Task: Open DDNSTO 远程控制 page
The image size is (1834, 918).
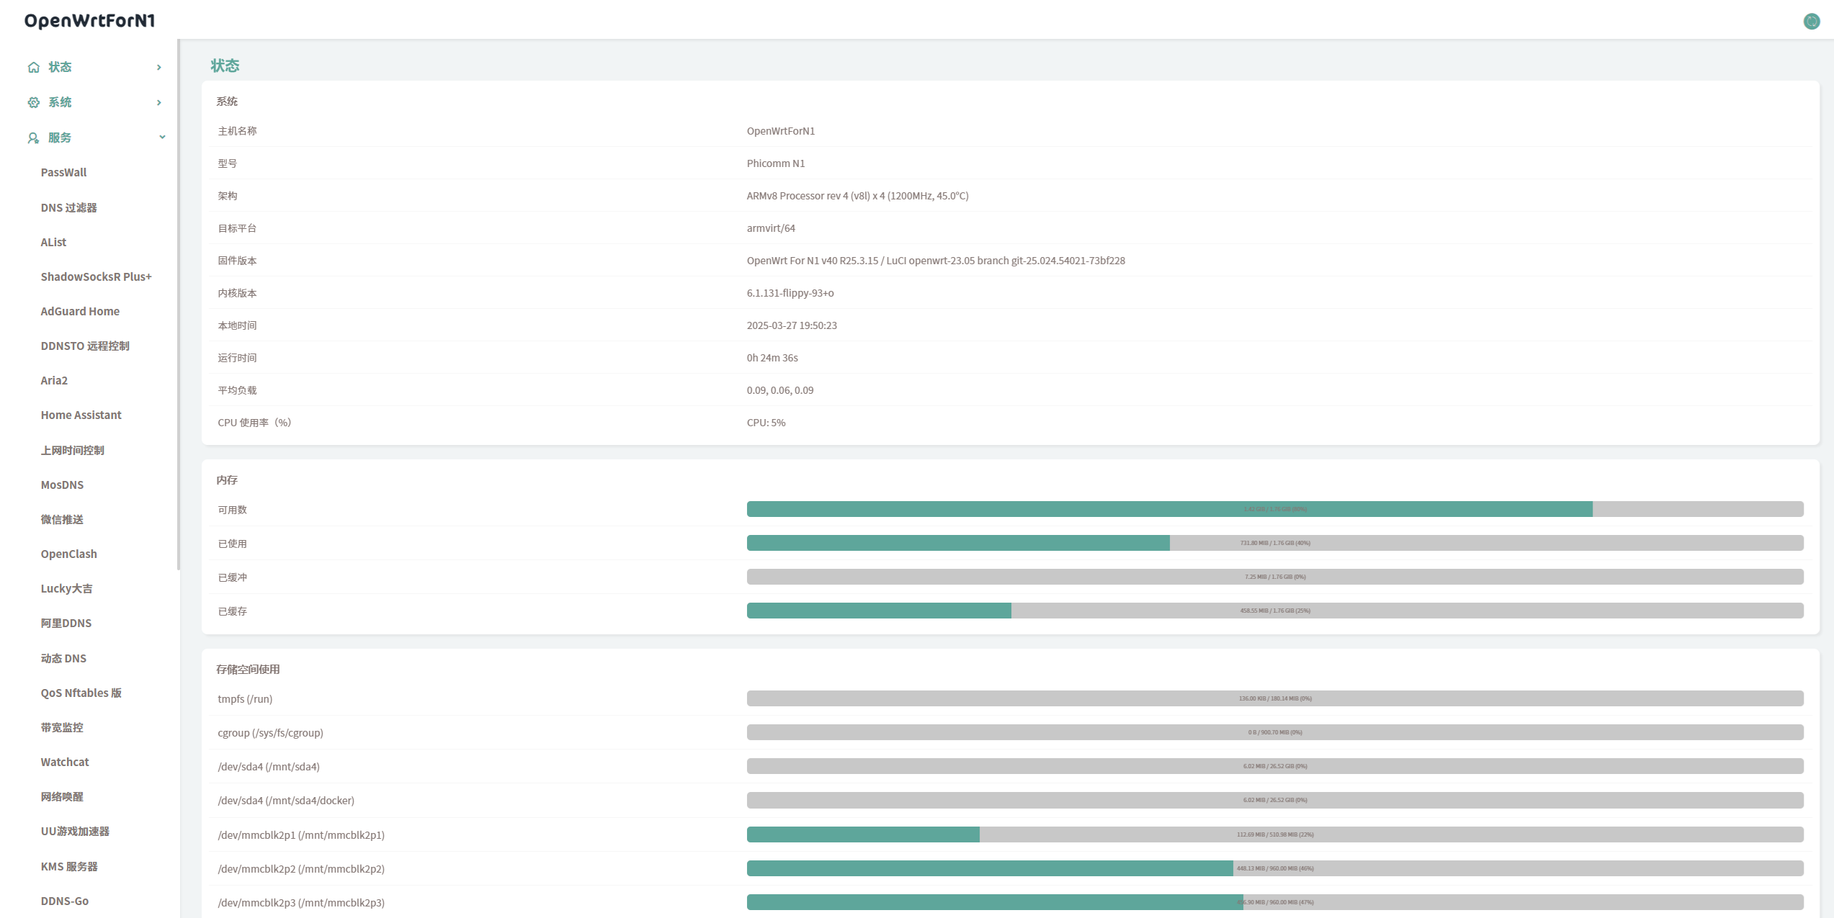Action: click(x=85, y=346)
